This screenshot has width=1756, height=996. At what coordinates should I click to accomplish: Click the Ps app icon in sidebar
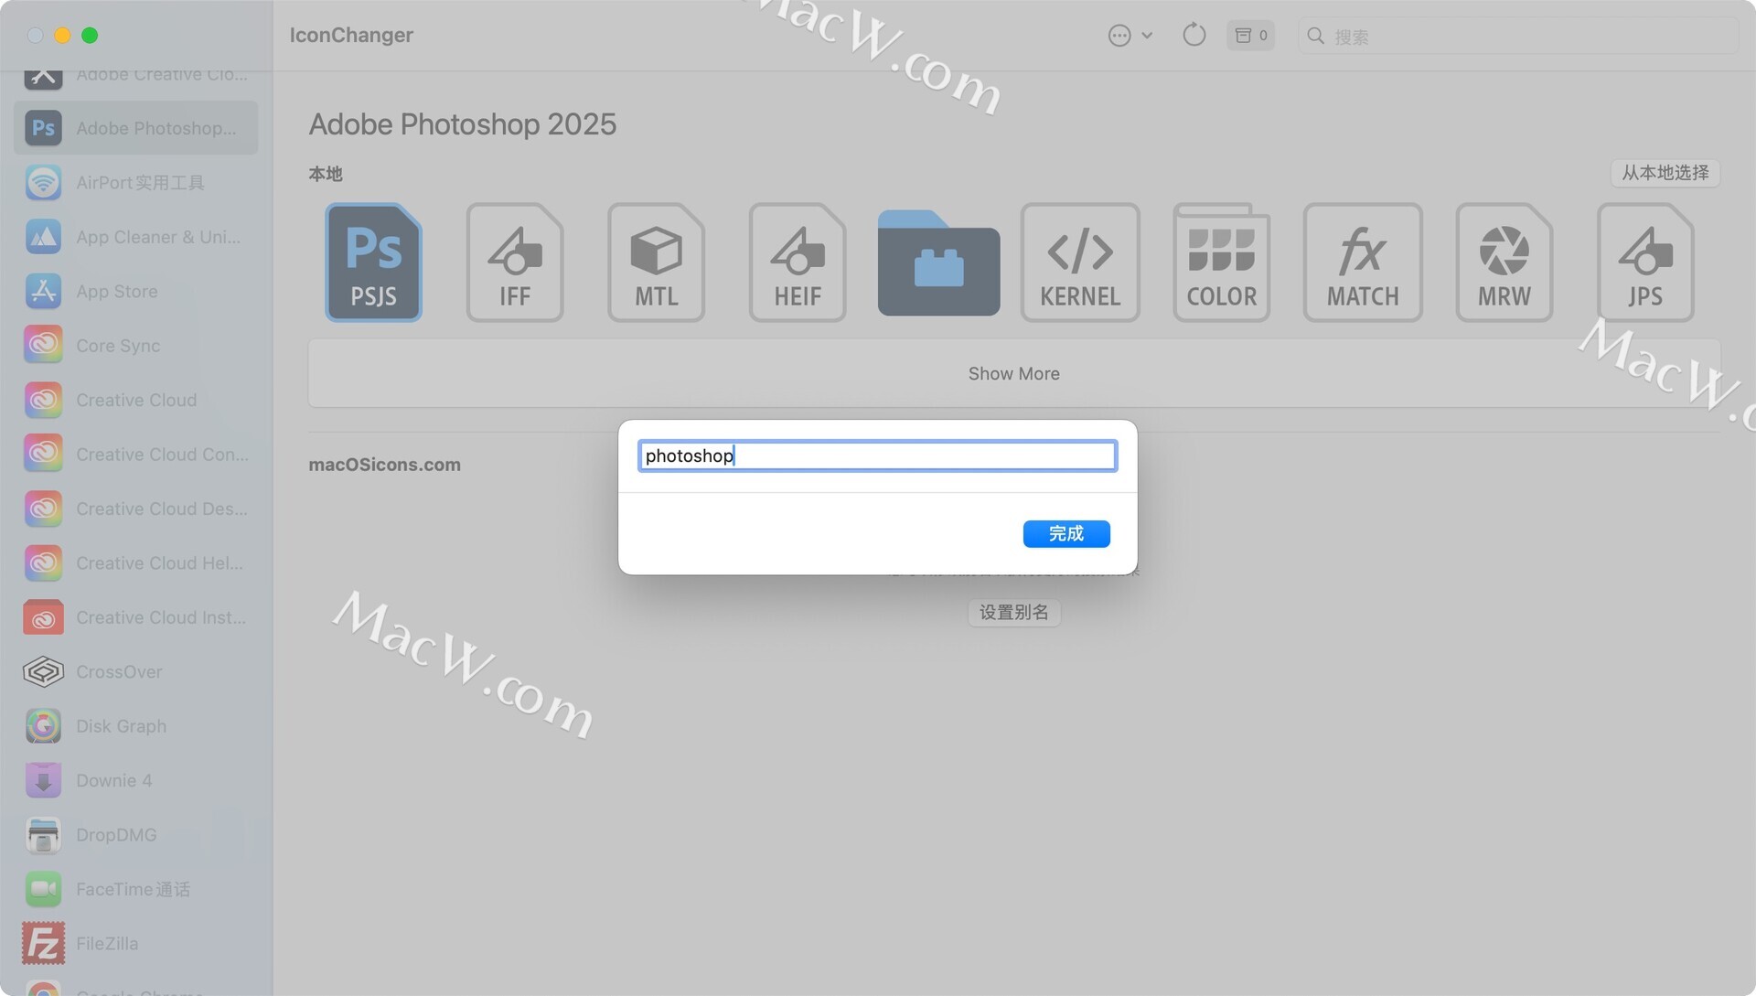43,128
